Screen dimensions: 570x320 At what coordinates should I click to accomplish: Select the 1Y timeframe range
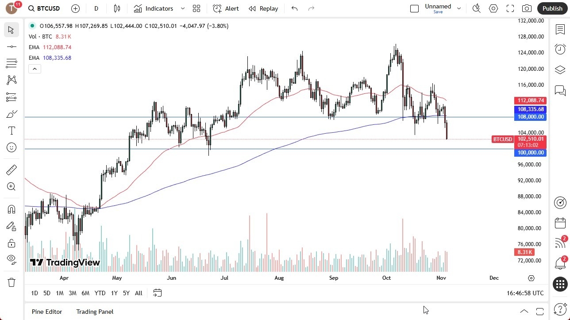point(114,293)
